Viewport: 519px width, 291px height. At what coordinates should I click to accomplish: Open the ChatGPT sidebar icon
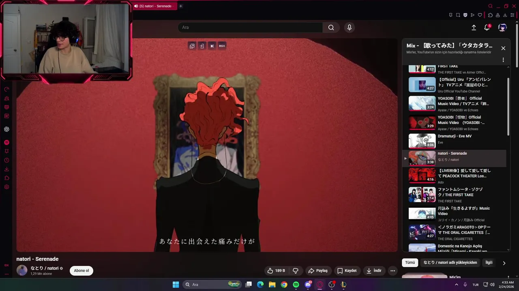pyautogui.click(x=6, y=129)
